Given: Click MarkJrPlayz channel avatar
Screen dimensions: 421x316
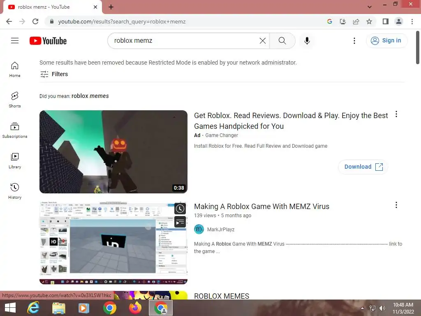Looking at the screenshot, I should point(199,229).
